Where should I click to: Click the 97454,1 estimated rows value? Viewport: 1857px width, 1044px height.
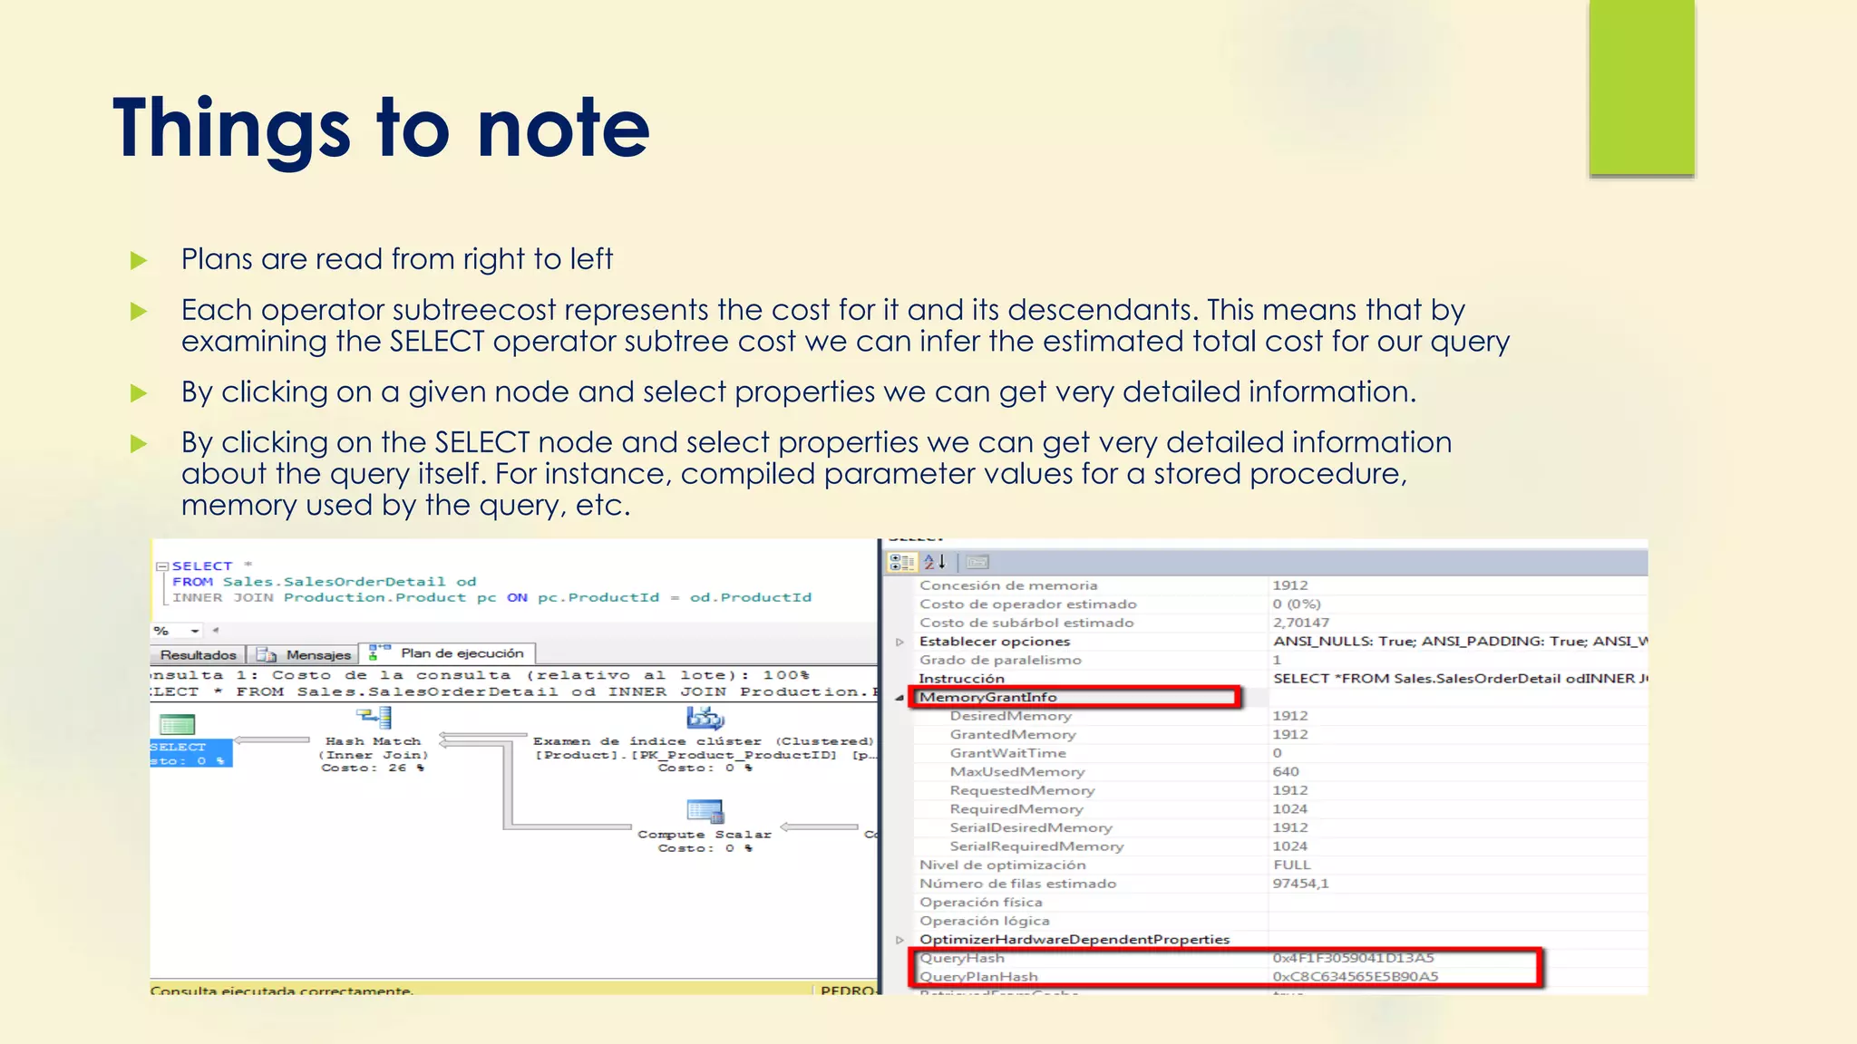coord(1300,884)
